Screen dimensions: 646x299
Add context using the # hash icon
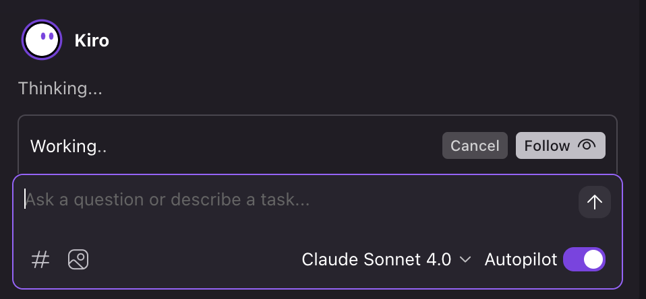(x=40, y=260)
